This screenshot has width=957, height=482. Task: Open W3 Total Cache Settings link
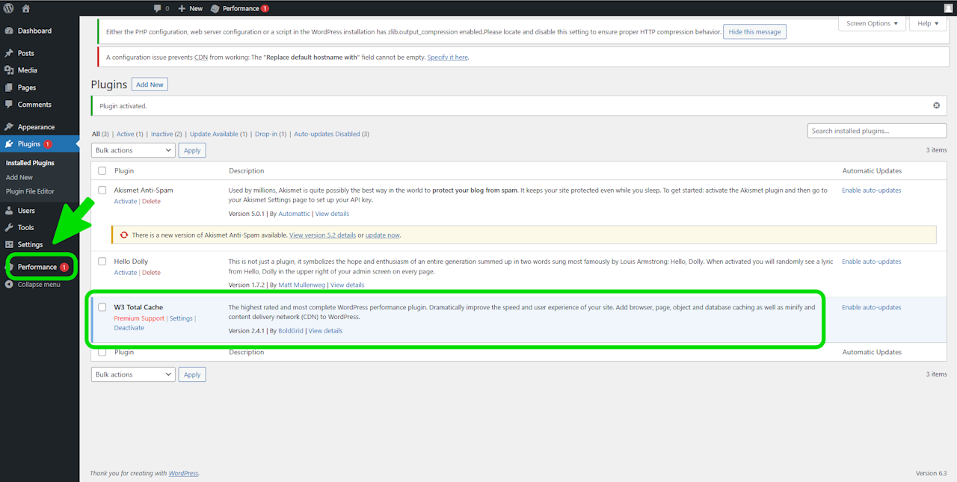(x=181, y=318)
